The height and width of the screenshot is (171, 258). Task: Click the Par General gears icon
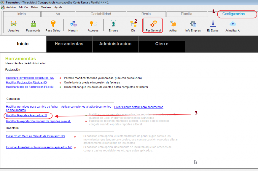click(153, 24)
